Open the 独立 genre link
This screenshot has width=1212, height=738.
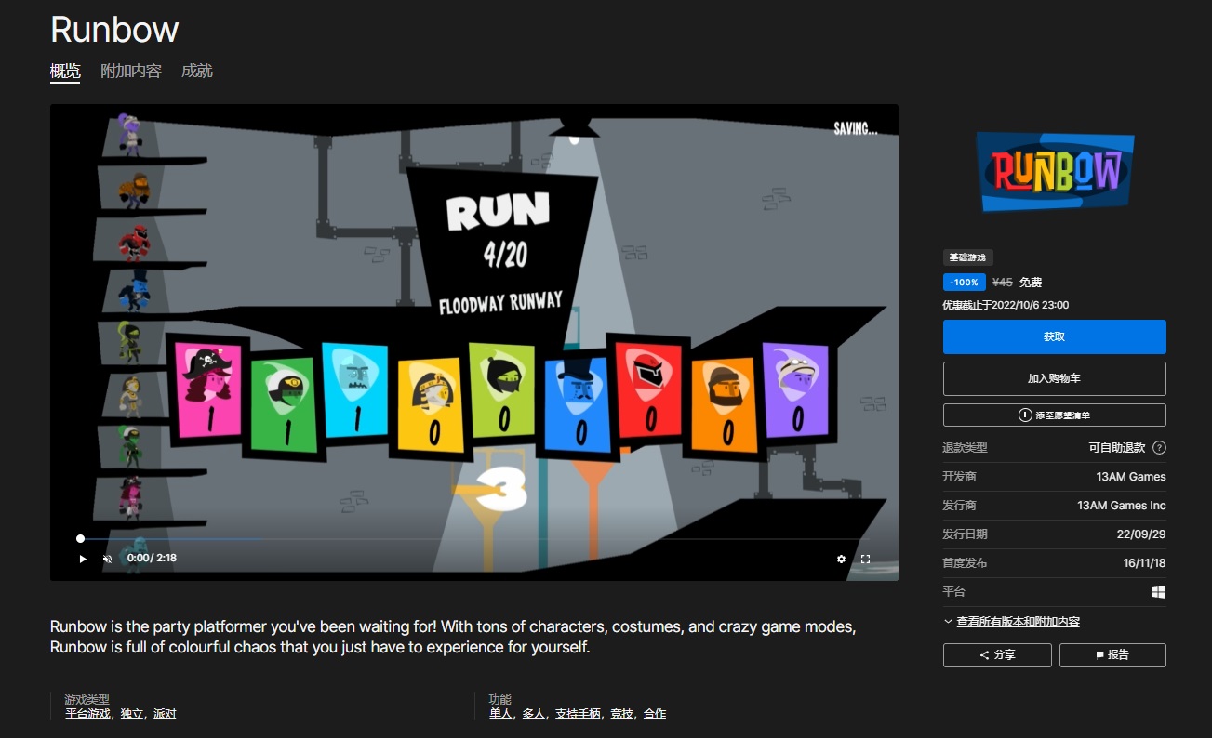point(132,714)
